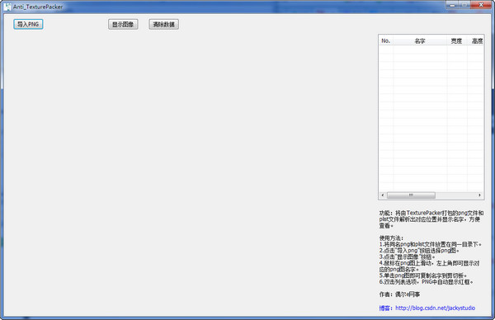Click the 使用方法: heading text
495x320 pixels.
[x=391, y=238]
